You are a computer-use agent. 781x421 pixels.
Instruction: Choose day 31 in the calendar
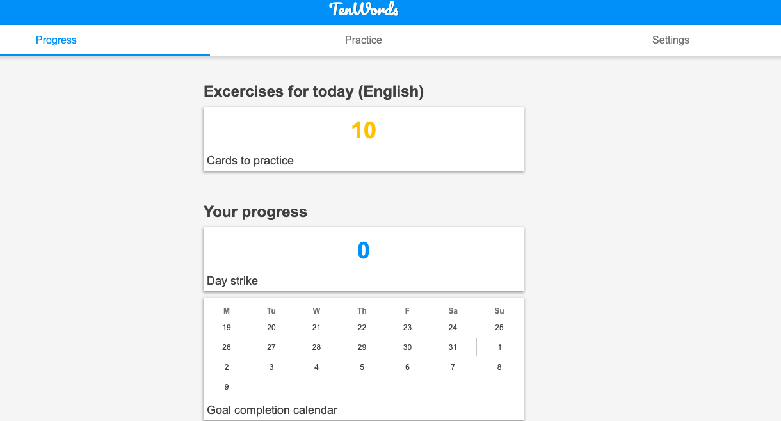click(x=453, y=347)
